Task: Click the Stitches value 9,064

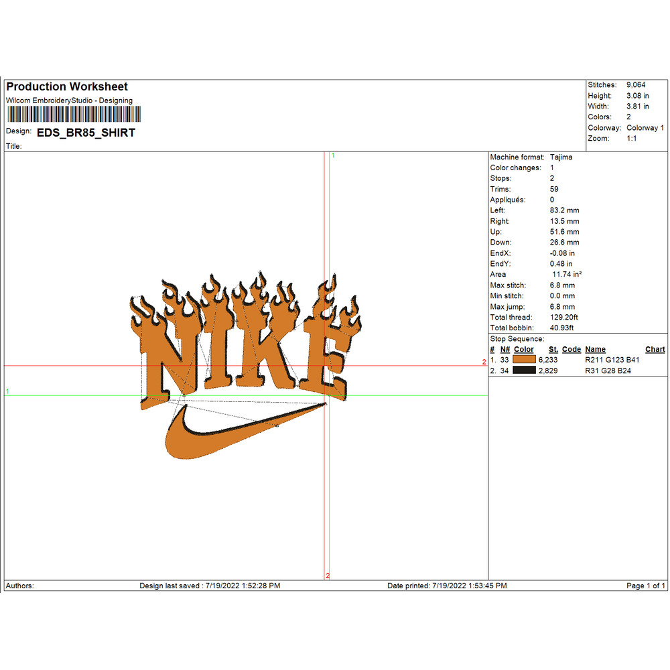Action: click(x=636, y=85)
